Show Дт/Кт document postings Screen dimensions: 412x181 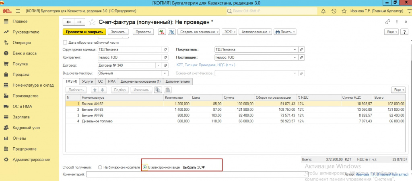coord(162,32)
